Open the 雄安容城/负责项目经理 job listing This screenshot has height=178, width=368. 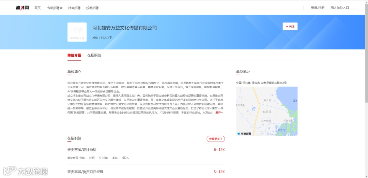85,172
